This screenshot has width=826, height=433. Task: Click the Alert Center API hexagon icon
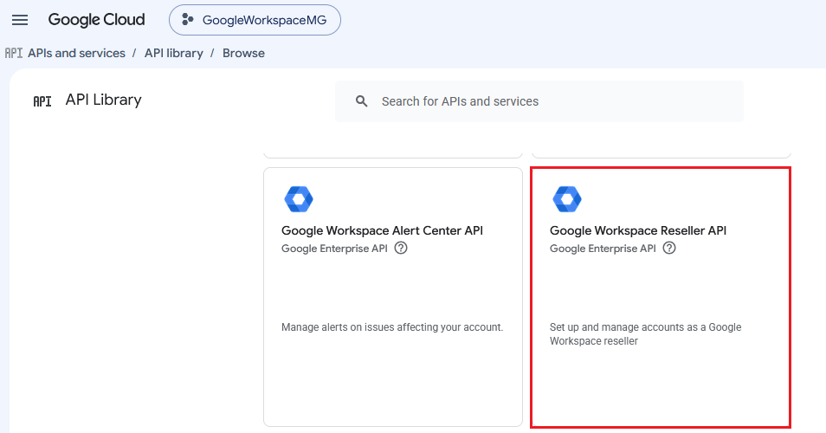299,199
